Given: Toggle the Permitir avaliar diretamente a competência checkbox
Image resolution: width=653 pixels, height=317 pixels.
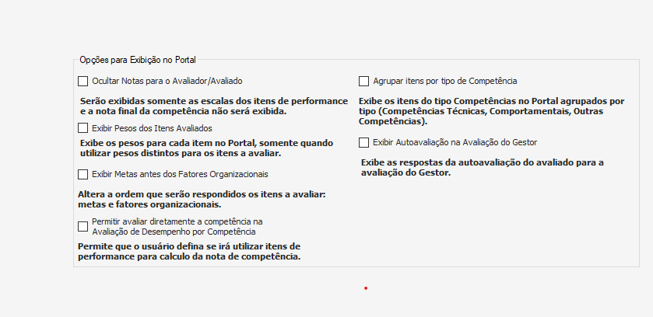Looking at the screenshot, I should [83, 226].
